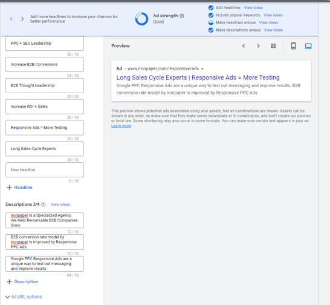This screenshot has width=330, height=305.
Task: Show previous ad preview
Action: (x=244, y=46)
